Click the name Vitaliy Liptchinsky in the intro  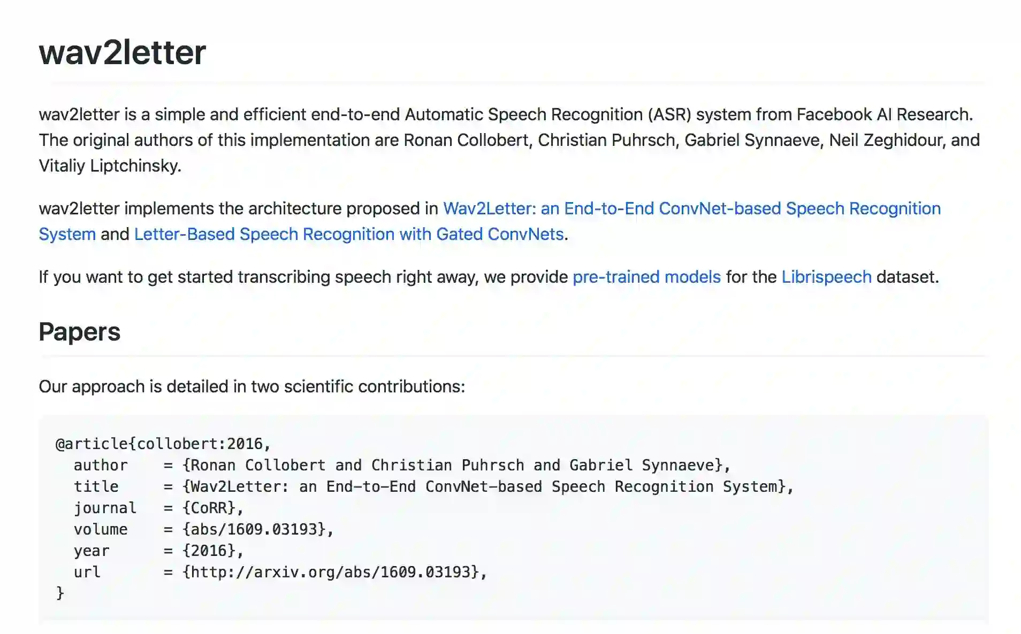[x=110, y=166]
